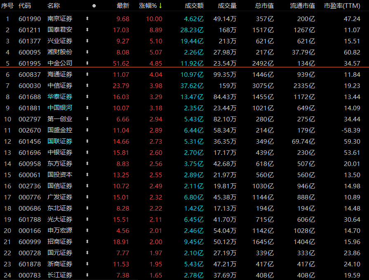
Task: Click marker icon beside 华泰证券
Action: tap(88, 97)
